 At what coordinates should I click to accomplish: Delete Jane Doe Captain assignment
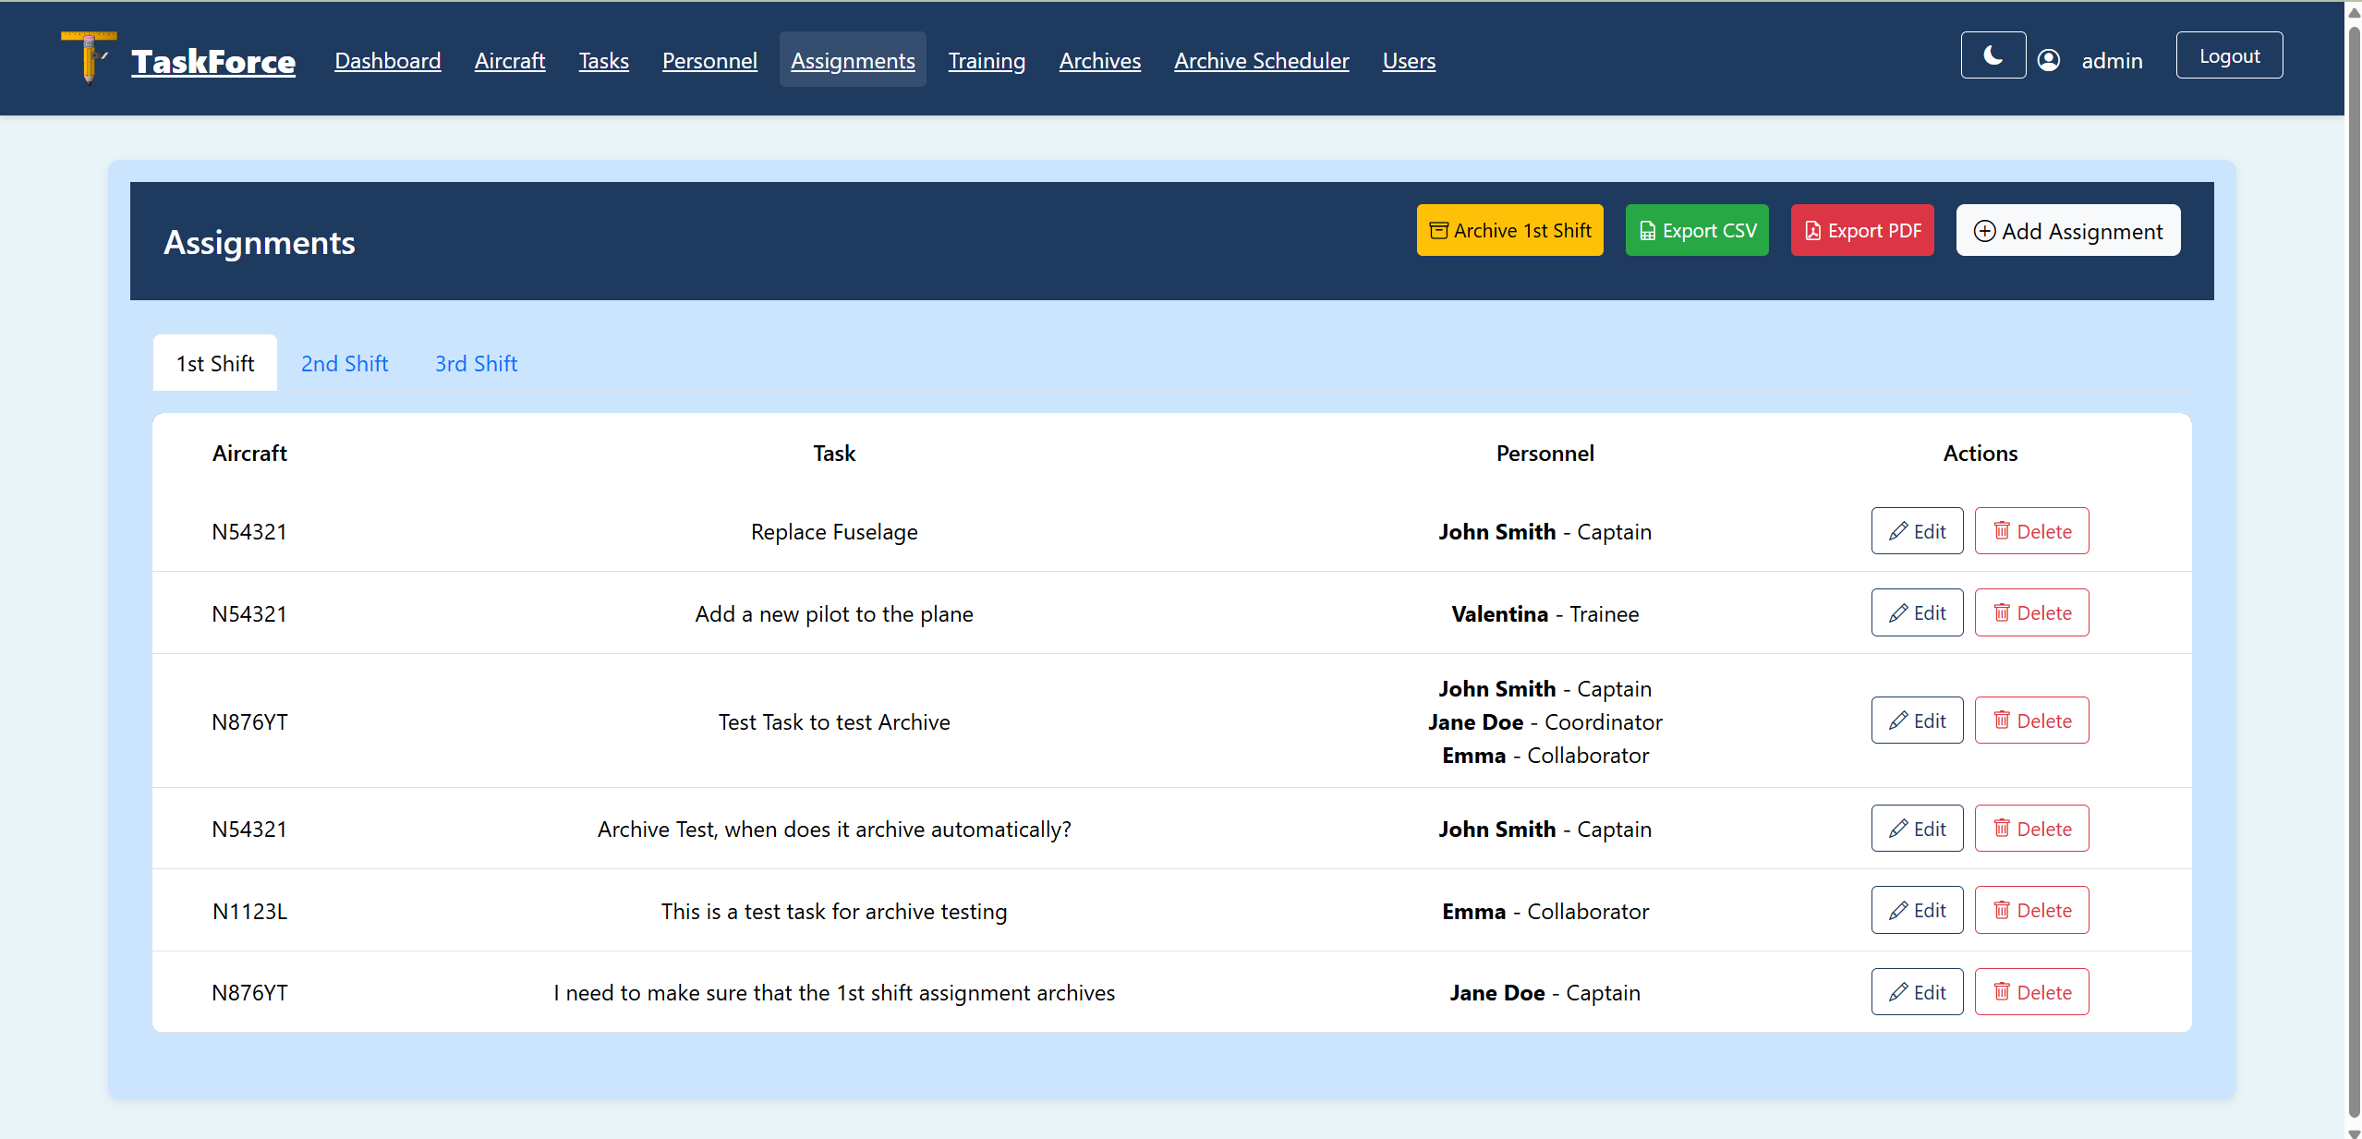coord(2031,993)
